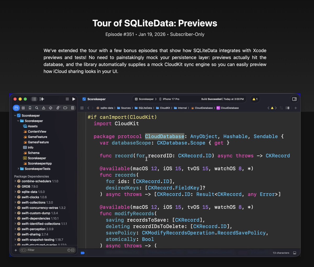This screenshot has height=267, width=314.
Task: Expand the ScorekeeperTests folder
Action: [x=18, y=169]
